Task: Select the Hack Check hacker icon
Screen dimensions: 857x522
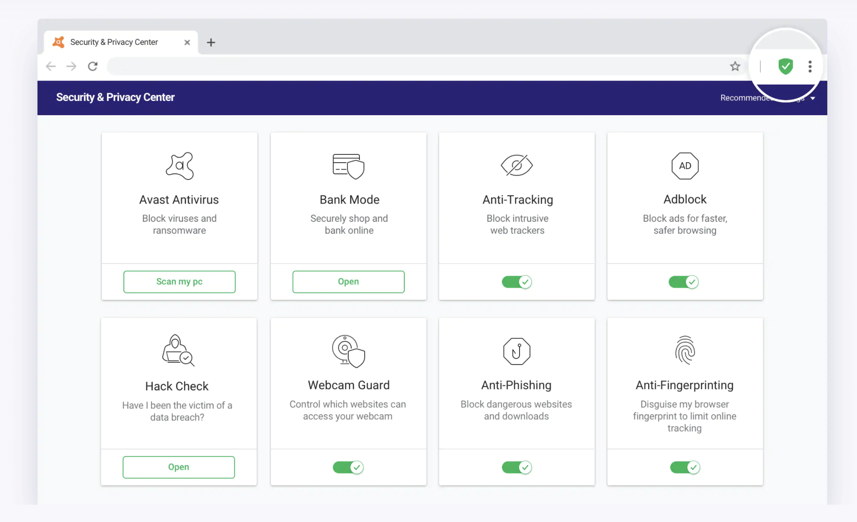Action: [x=178, y=351]
